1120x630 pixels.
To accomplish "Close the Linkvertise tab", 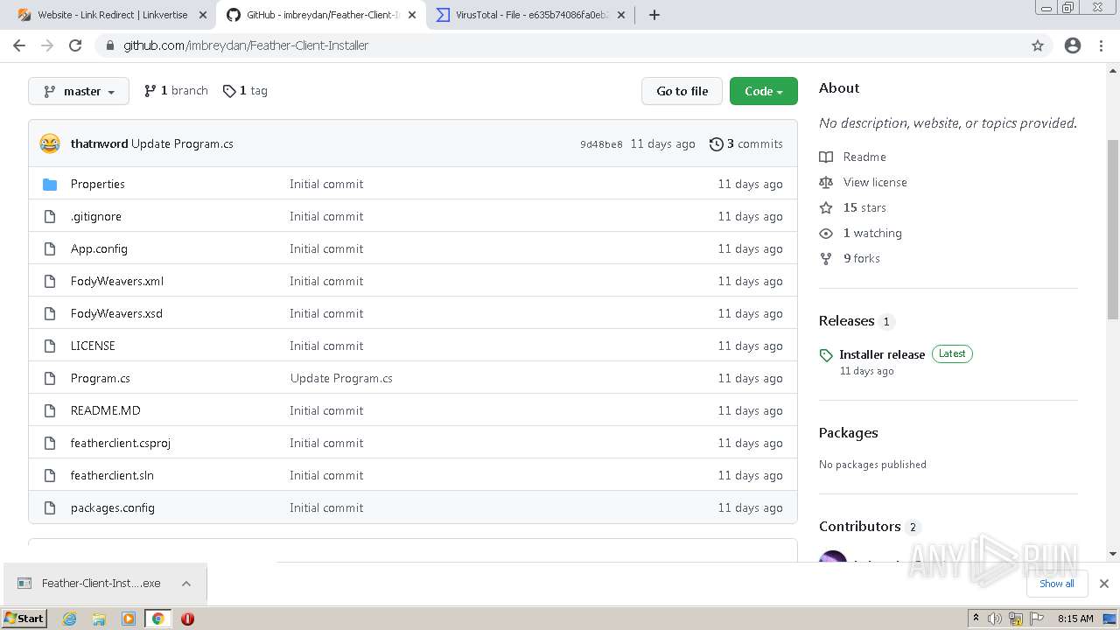I will [x=203, y=15].
